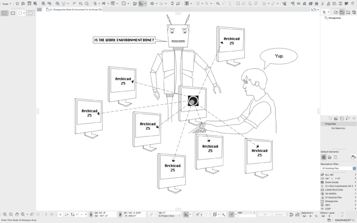
Task: Click the new folder icon in navigator panel
Action: coord(342,118)
